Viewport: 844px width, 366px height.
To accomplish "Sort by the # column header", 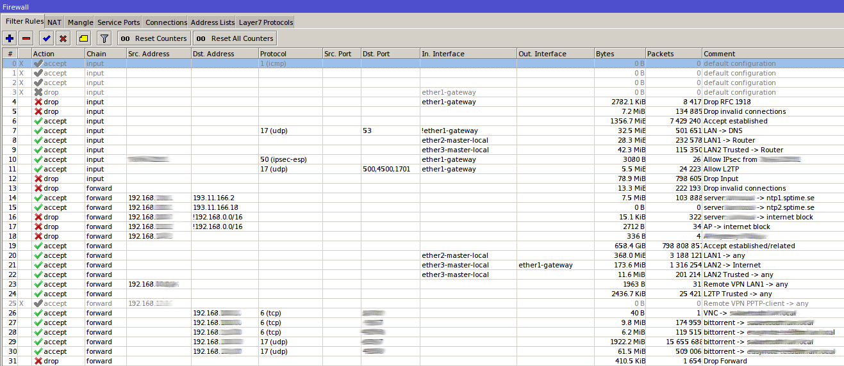I will 10,54.
